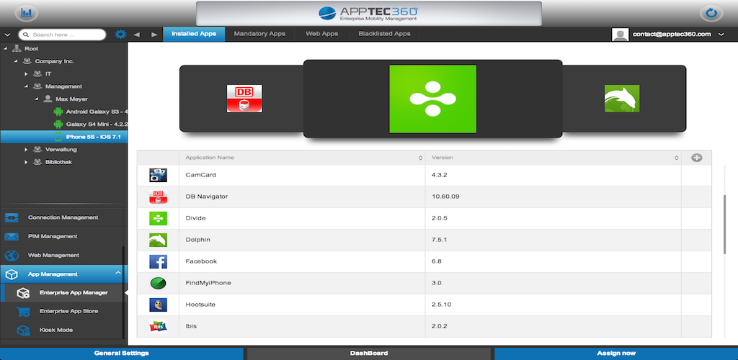This screenshot has height=360, width=738.
Task: Go forward with the right arrow icon
Action: pos(154,35)
